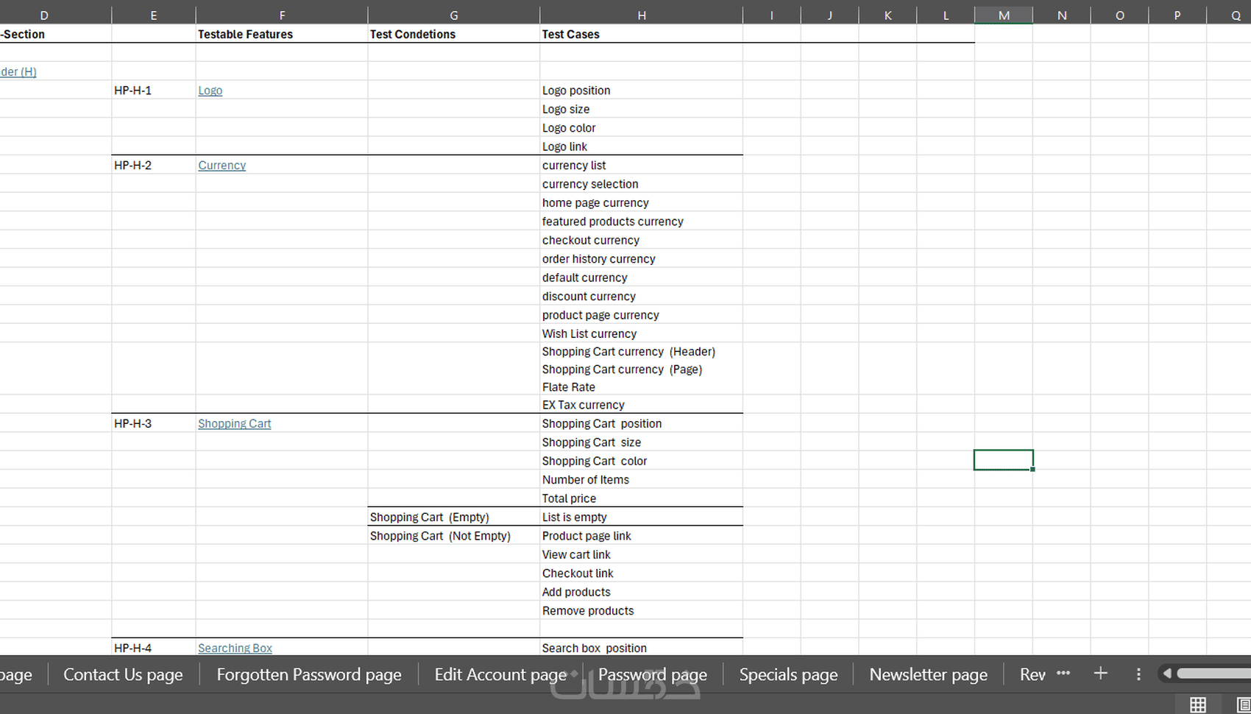
Task: Select the "Logo size" cell
Action: coord(642,109)
